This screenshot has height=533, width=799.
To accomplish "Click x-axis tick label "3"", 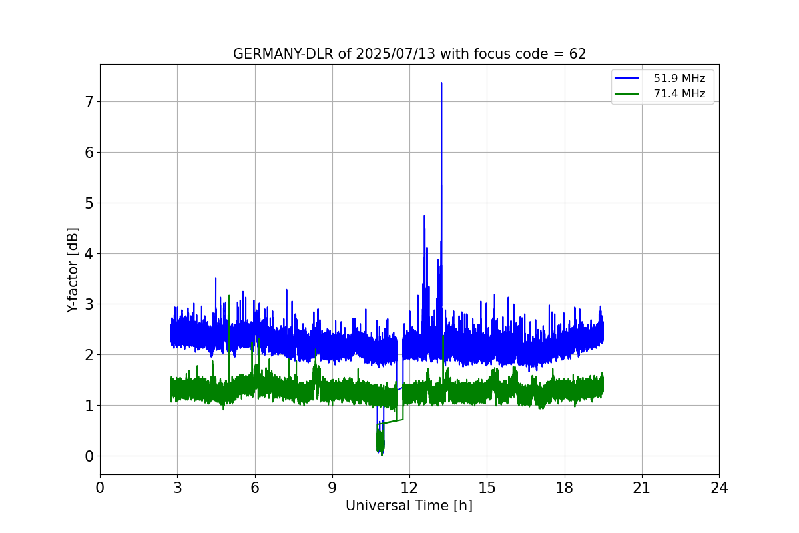I will tap(177, 488).
